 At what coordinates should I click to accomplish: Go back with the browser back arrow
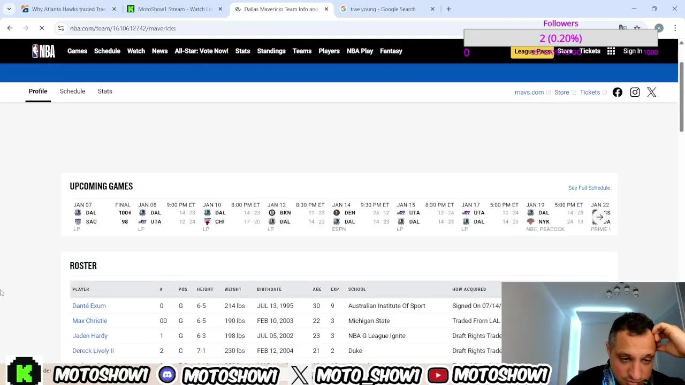(10, 28)
